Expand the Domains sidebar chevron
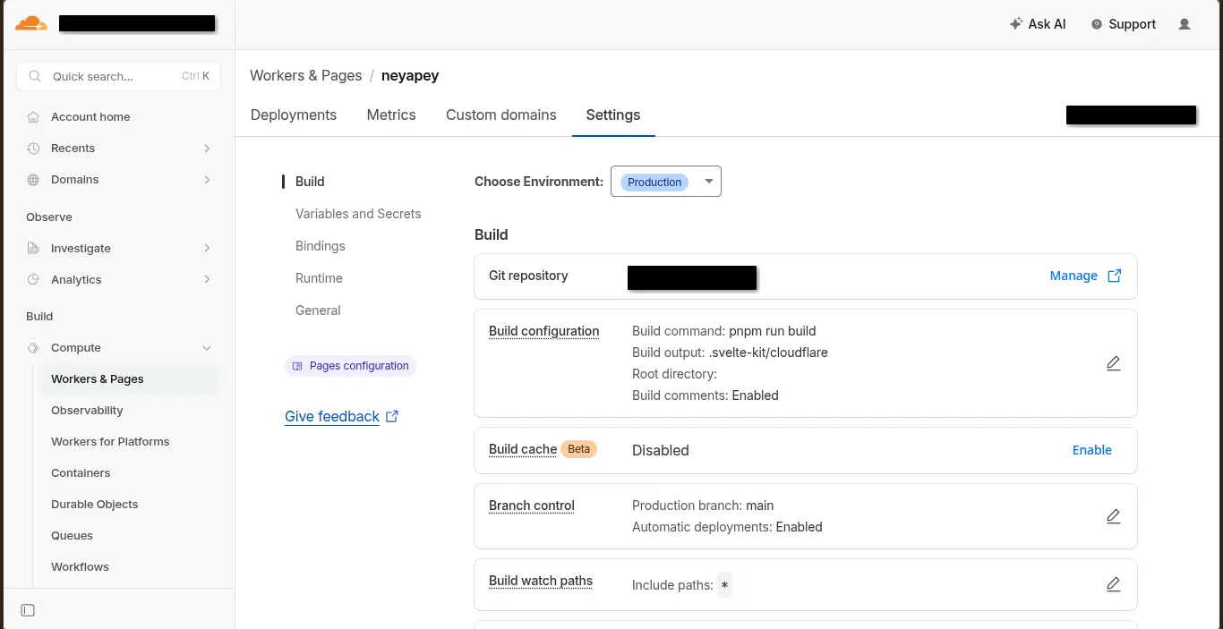This screenshot has width=1223, height=629. 207,180
